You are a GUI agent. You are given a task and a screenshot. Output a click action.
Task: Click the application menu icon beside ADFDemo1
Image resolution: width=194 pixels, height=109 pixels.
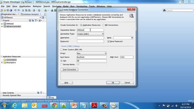[x=43, y=18]
